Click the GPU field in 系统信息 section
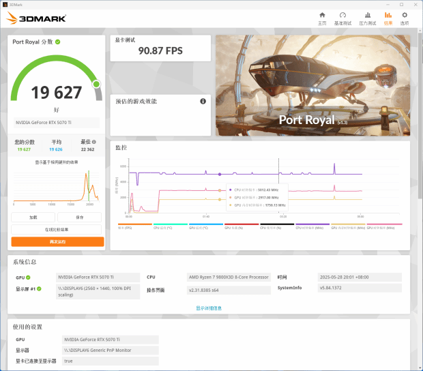Screen dimensions: 423x371 pos(98,277)
